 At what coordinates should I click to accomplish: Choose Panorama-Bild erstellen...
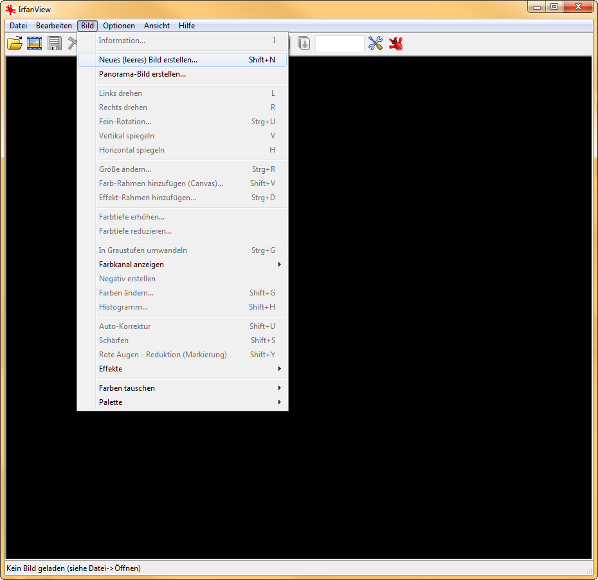click(183, 74)
